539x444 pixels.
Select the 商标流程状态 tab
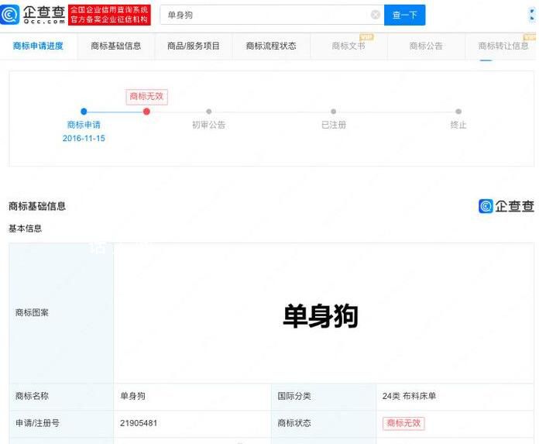pyautogui.click(x=271, y=46)
